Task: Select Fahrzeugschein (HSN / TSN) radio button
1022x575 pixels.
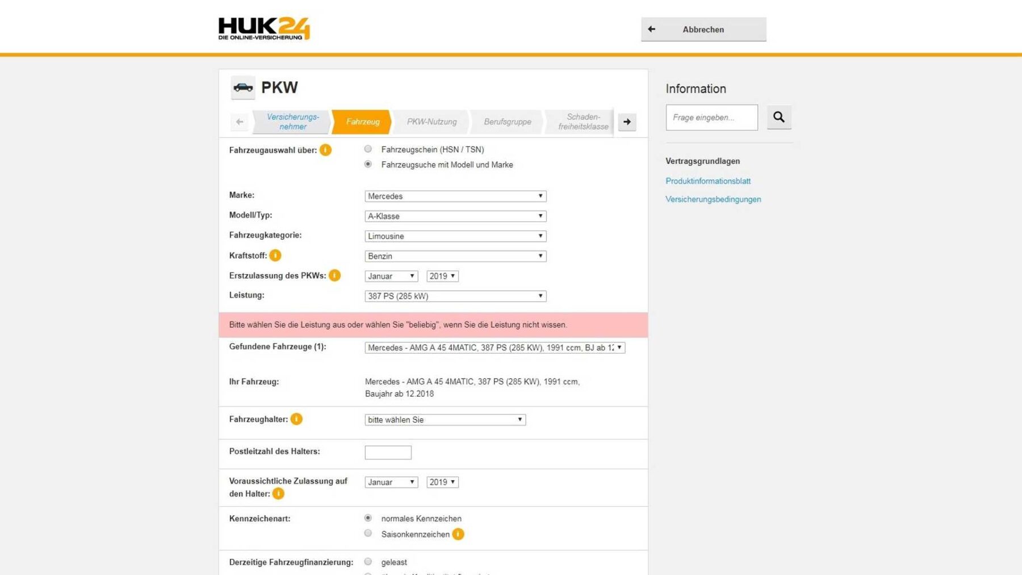Action: (368, 149)
